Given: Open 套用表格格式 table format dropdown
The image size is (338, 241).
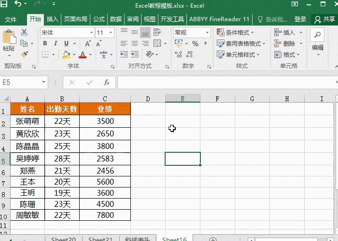Looking at the screenshot, I should [241, 44].
